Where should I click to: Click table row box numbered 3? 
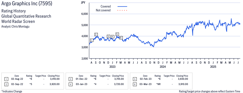(x=70, y=79)
